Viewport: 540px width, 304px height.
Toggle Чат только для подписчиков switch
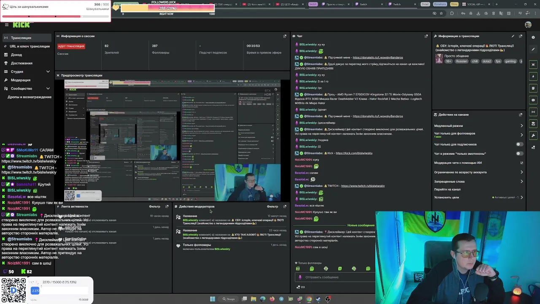[x=520, y=144]
